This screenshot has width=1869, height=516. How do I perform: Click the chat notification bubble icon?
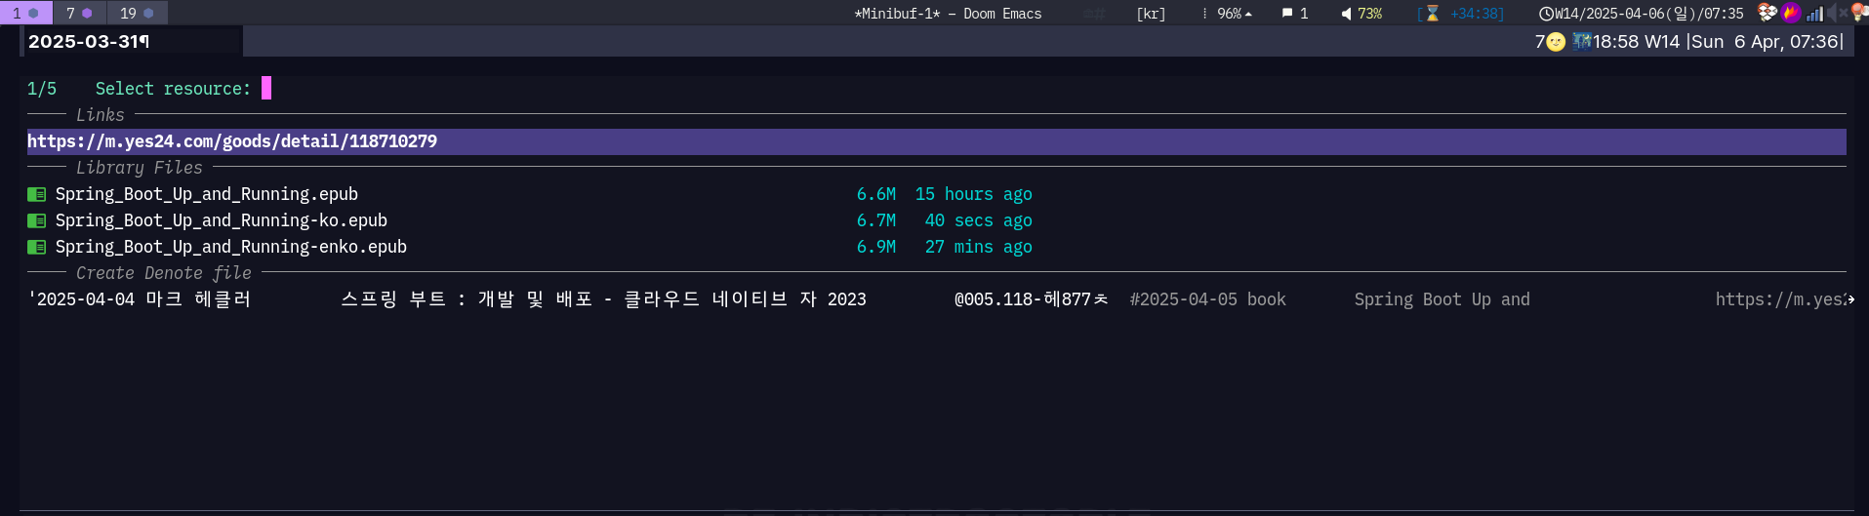tap(1287, 14)
